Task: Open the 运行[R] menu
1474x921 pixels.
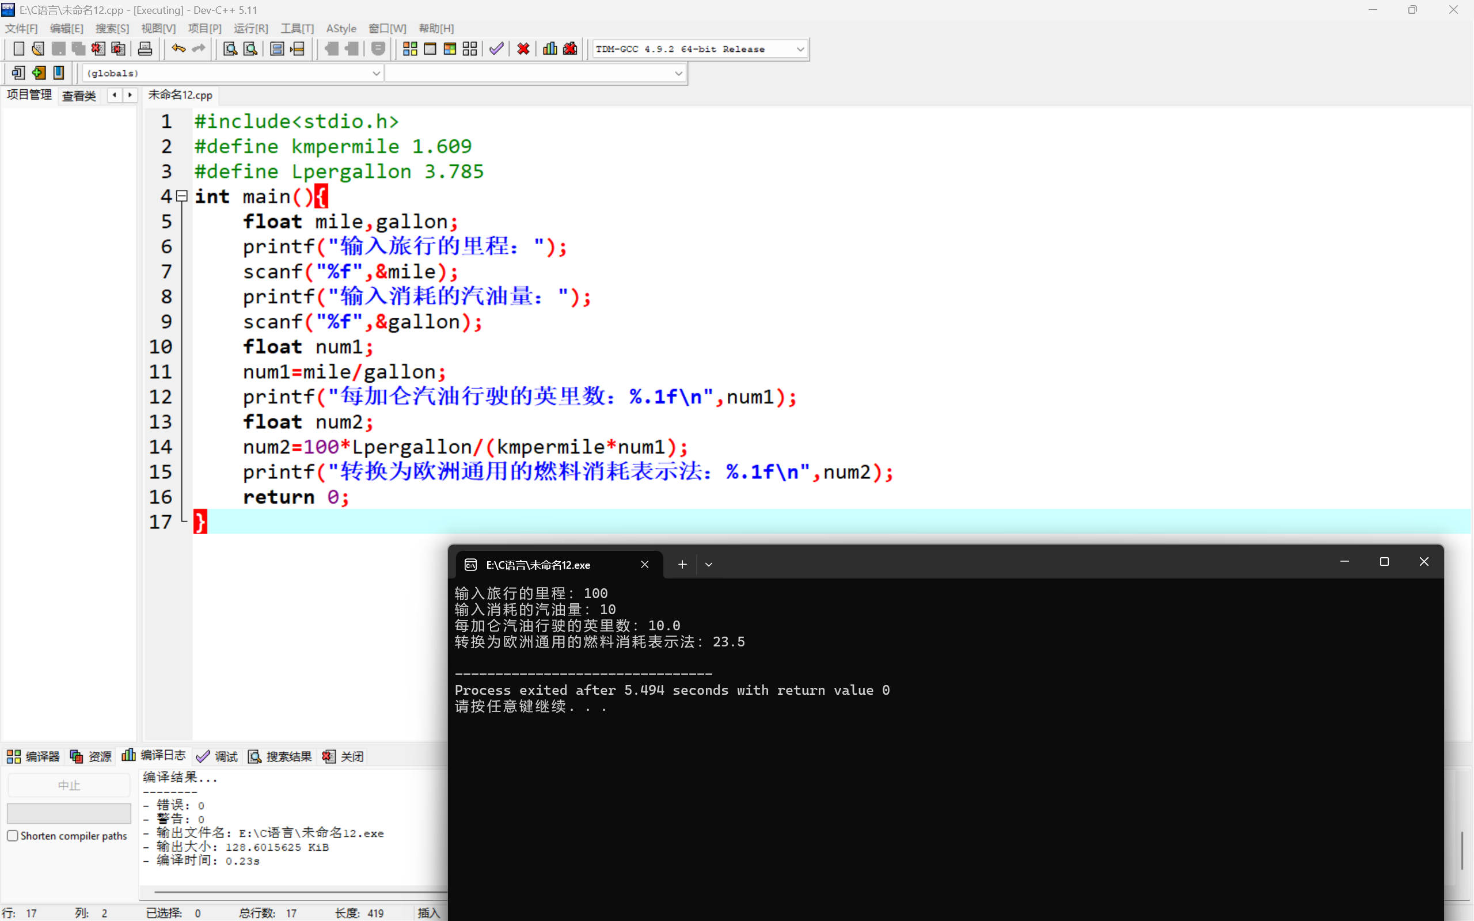Action: pos(250,29)
